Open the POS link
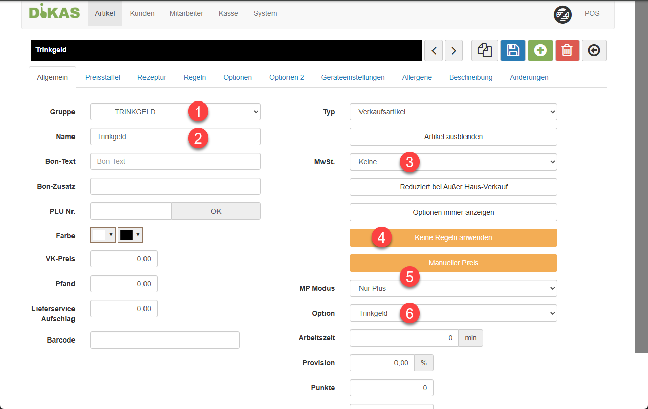Viewport: 648px width, 409px height. pos(592,13)
